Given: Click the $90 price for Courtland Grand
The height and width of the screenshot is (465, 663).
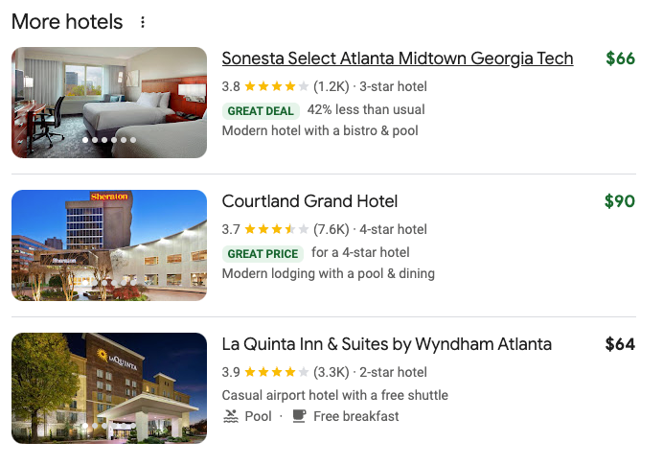Looking at the screenshot, I should coord(619,201).
